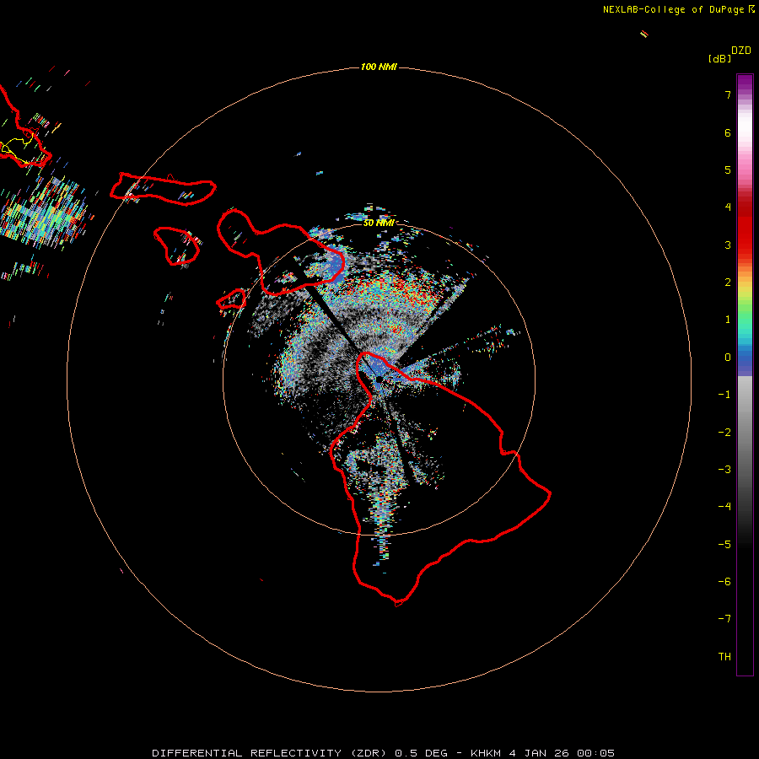
Task: Click the 100 NMI range ring label
Action: click(x=379, y=67)
